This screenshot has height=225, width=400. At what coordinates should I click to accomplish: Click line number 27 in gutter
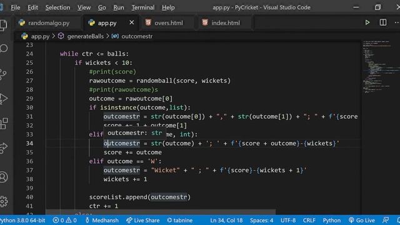(29, 81)
